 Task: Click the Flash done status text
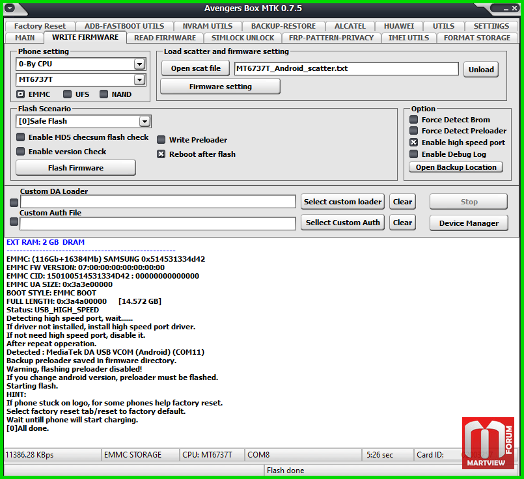point(285,471)
